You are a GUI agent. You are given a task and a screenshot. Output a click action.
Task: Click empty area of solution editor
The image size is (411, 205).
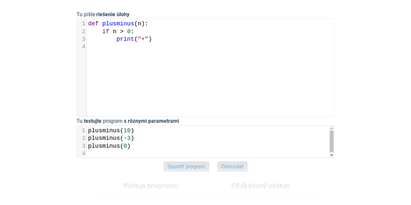(210, 84)
